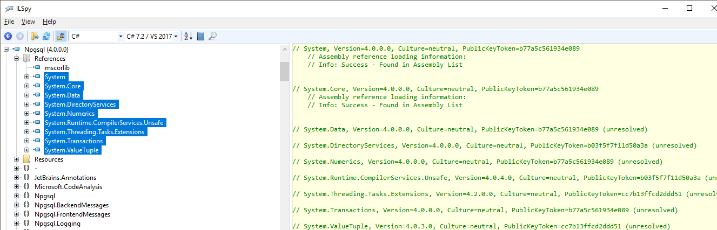717x230 pixels.
Task: Click the Forward navigation arrow
Action: coord(20,36)
